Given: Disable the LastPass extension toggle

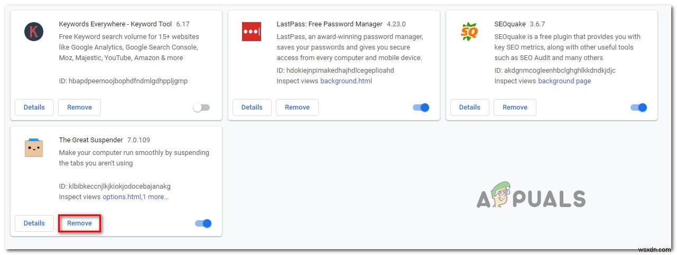Looking at the screenshot, I should click(421, 107).
